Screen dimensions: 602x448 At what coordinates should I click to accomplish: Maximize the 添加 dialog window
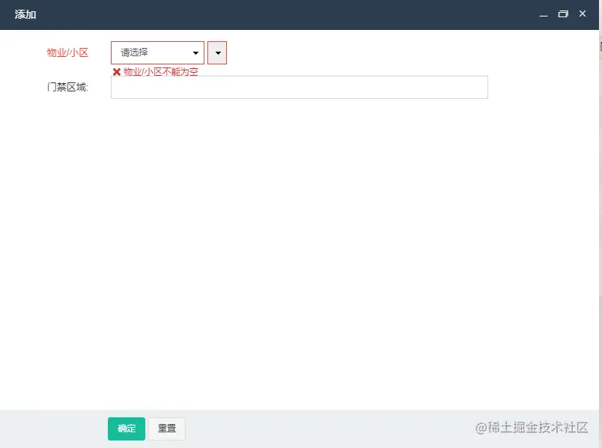click(x=563, y=14)
